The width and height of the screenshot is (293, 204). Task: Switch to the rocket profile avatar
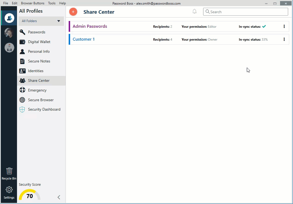[x=9, y=48]
